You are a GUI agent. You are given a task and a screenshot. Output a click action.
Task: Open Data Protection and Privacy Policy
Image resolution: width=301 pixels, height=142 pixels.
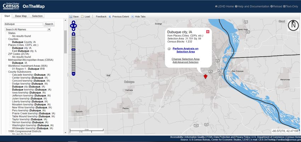[x=232, y=137]
